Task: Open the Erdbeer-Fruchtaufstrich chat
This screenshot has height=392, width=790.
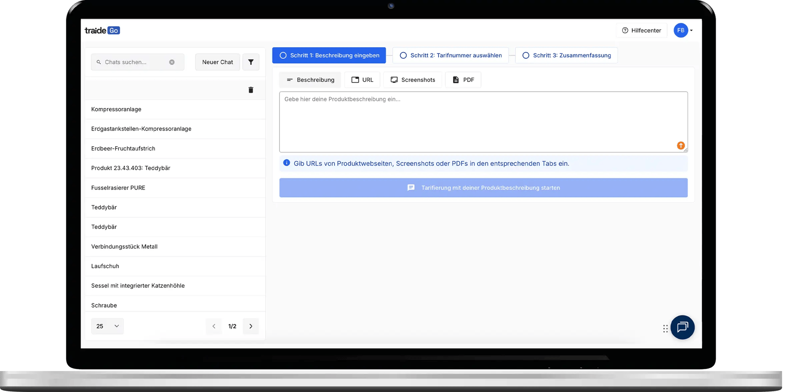Action: pos(175,149)
